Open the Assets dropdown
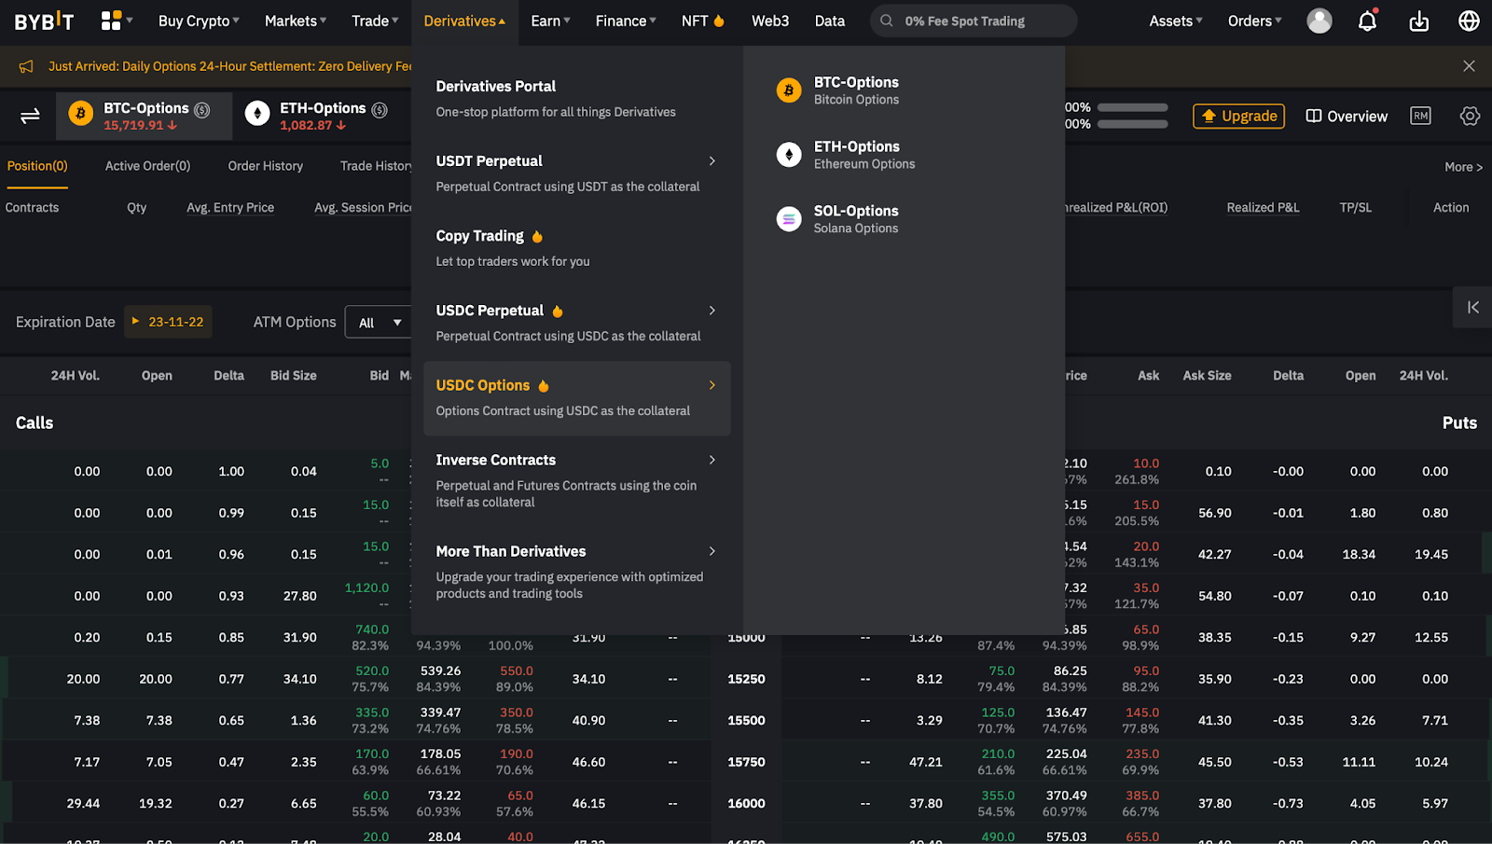Viewport: 1492px width, 844px height. (x=1176, y=21)
